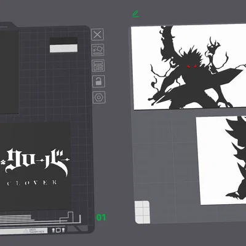Remove plate 01 with the X icon
Image resolution: width=246 pixels, height=246 pixels.
[x=97, y=34]
